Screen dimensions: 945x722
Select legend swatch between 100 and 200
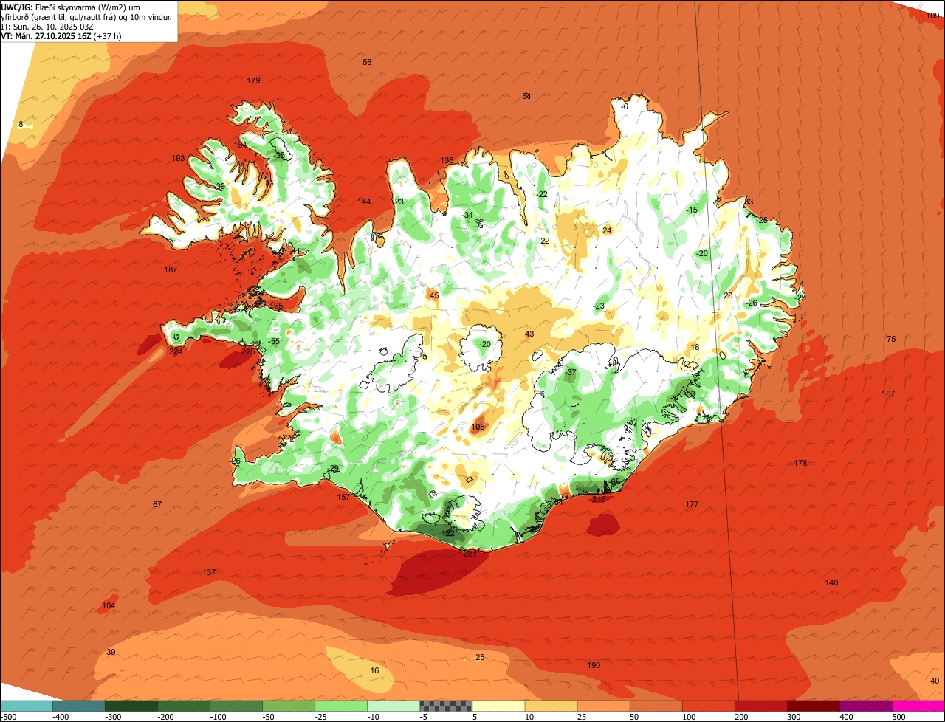click(708, 706)
